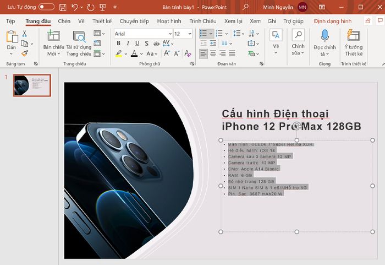Redo the last action

pos(91,7)
